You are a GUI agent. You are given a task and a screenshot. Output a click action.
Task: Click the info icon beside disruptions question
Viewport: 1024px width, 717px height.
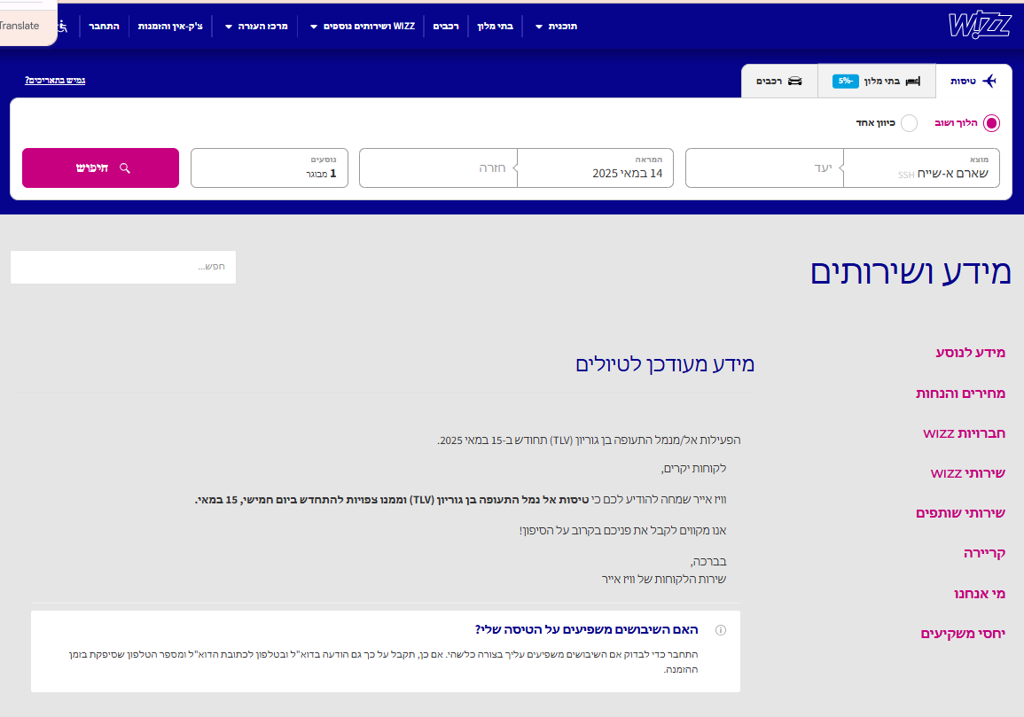(720, 630)
